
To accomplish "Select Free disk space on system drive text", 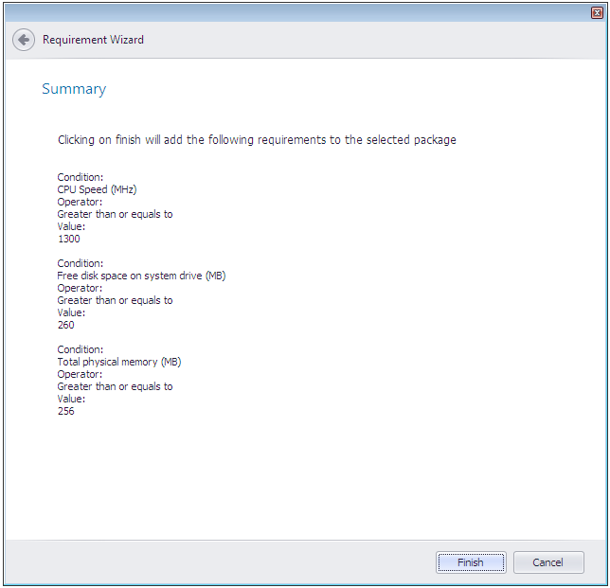I will (x=141, y=276).
